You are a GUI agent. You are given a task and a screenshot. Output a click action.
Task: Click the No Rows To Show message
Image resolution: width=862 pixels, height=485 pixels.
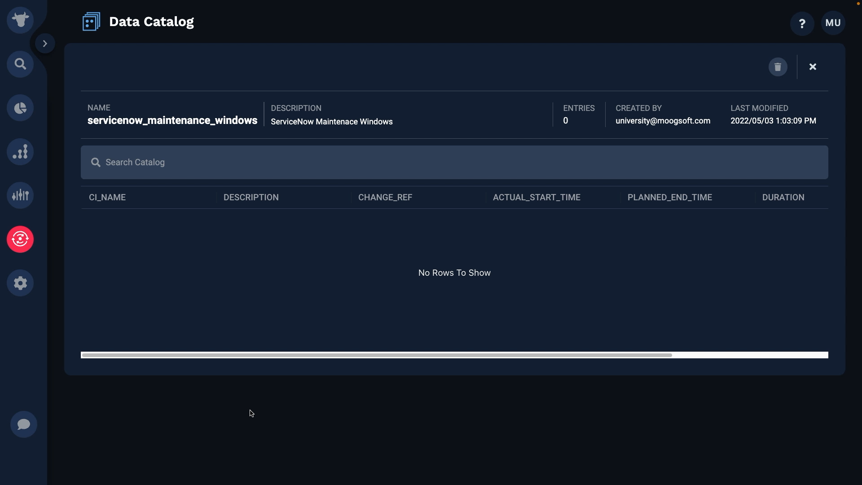pos(454,273)
